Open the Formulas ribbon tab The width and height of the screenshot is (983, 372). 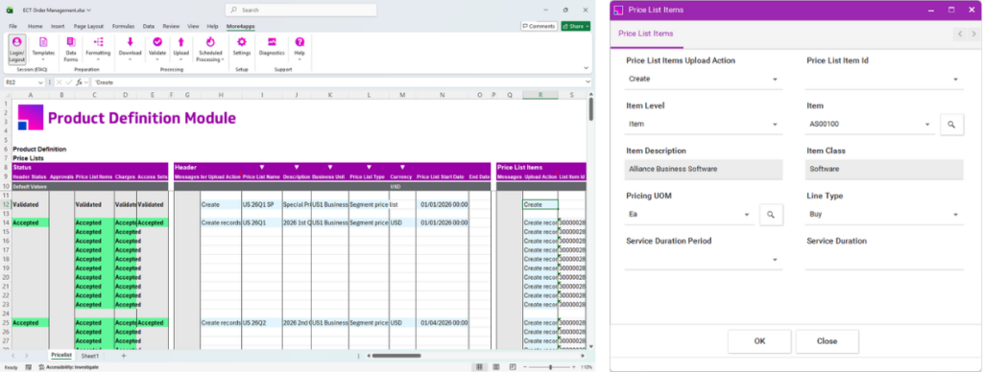123,26
